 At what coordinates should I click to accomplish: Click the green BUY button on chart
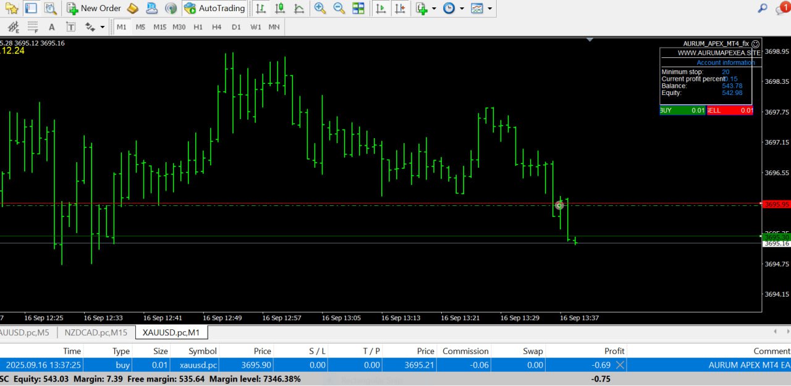[x=682, y=110]
